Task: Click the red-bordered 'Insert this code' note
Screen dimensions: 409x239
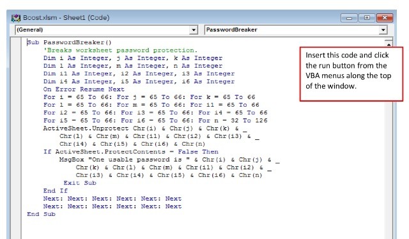Action: [351, 74]
